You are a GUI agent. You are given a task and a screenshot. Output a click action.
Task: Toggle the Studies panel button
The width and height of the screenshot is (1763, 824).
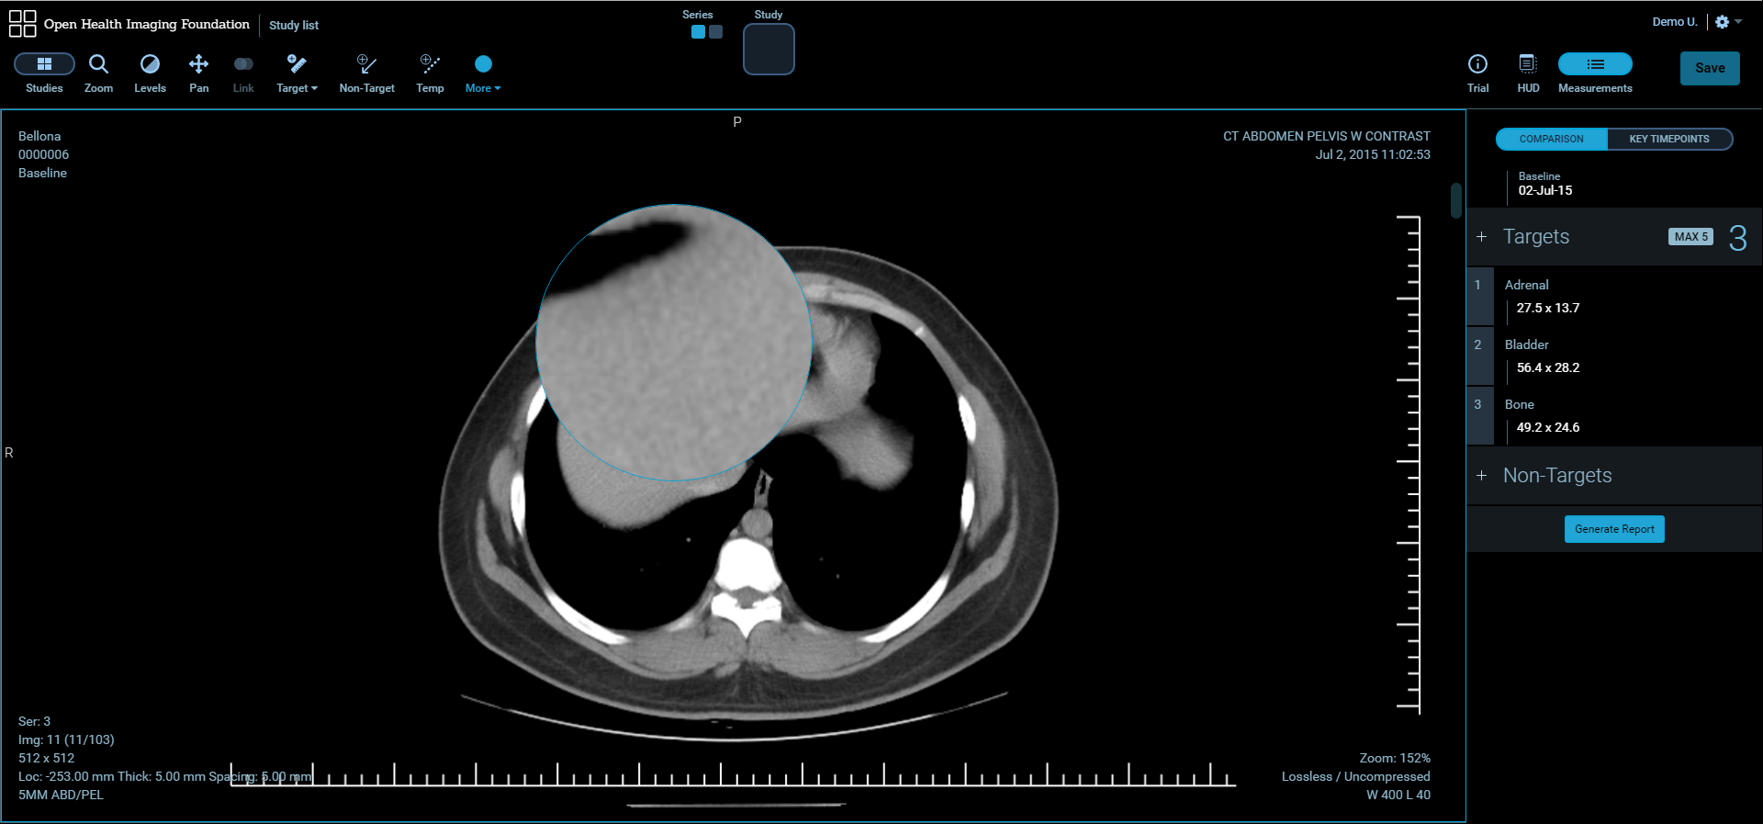(44, 64)
